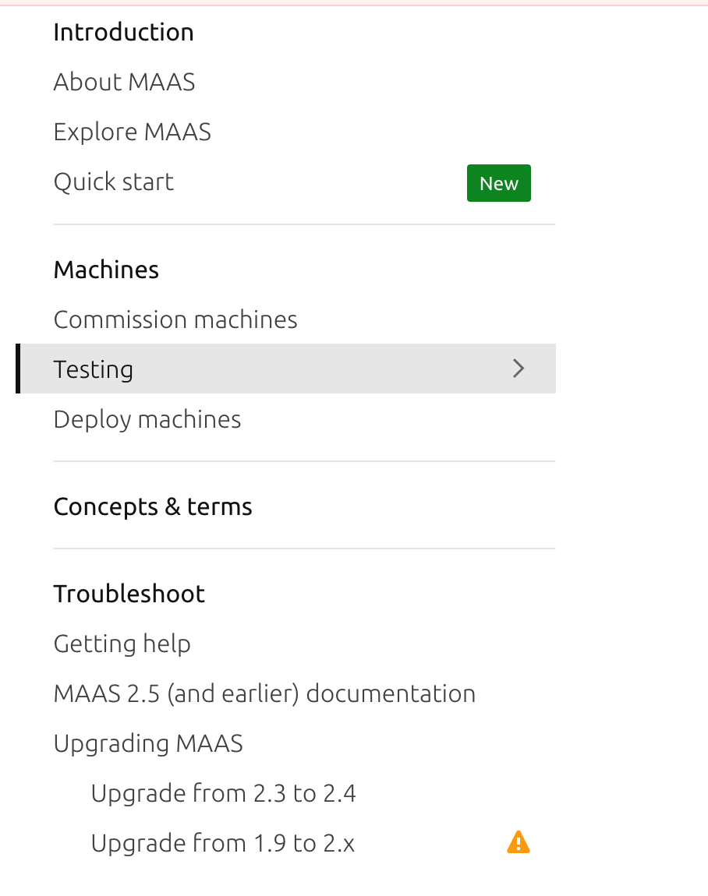Expand the Testing chevron arrow

coord(518,369)
